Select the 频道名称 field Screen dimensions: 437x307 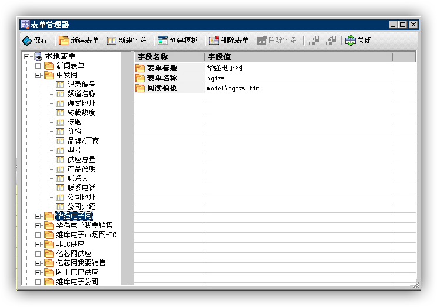tap(81, 94)
